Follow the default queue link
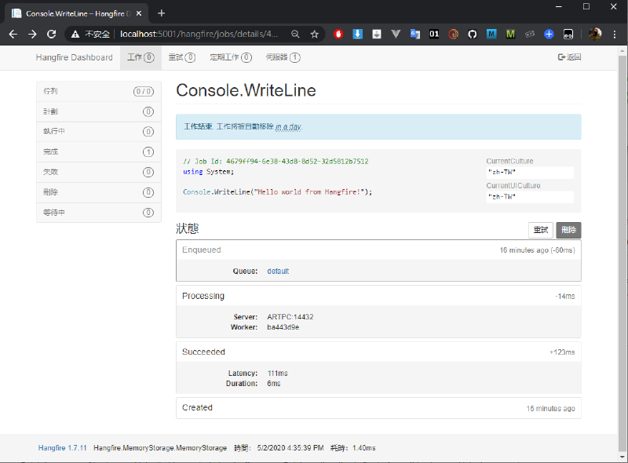Image resolution: width=628 pixels, height=463 pixels. (x=278, y=271)
